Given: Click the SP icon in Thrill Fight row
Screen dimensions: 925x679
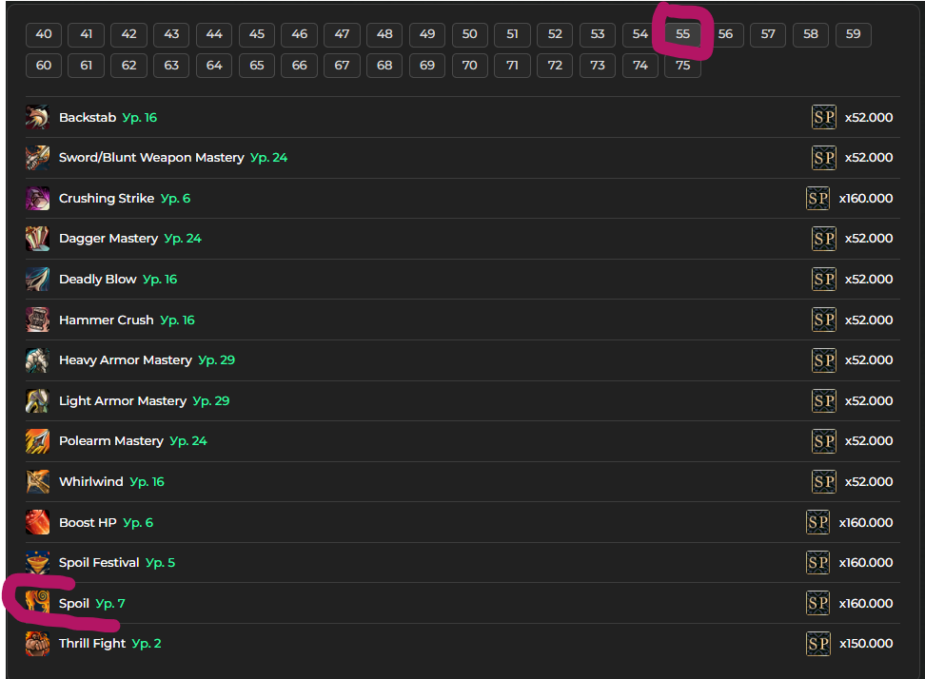Looking at the screenshot, I should (817, 644).
